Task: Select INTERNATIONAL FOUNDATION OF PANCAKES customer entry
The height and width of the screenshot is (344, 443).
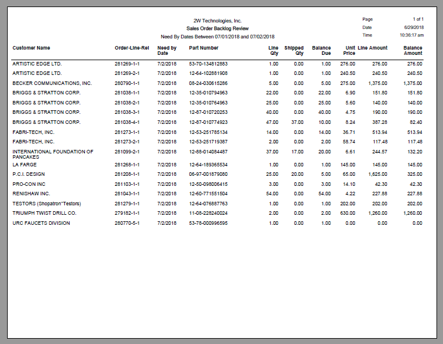Action: click(53, 155)
